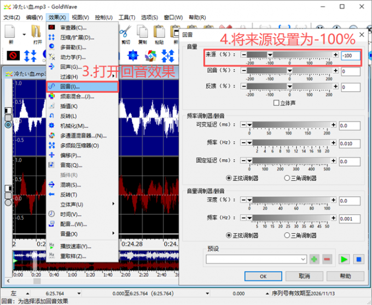Click the 来源 value field showing -100
This screenshot has width=372, height=305.
(x=351, y=56)
